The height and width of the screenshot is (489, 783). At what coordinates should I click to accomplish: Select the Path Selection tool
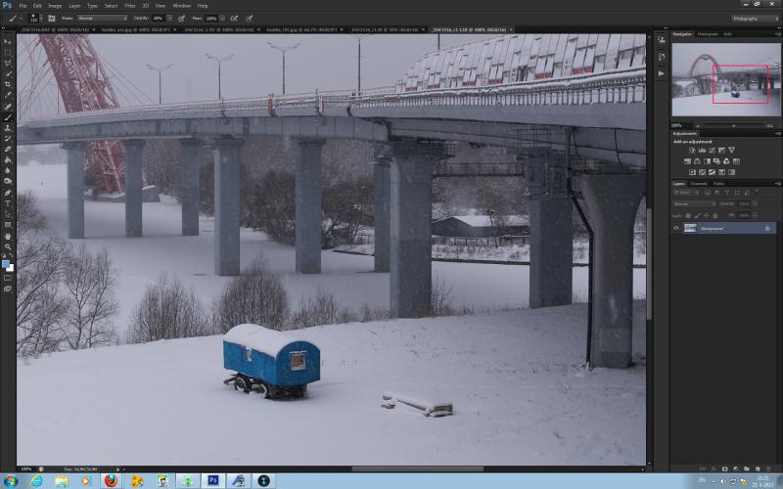tap(8, 214)
